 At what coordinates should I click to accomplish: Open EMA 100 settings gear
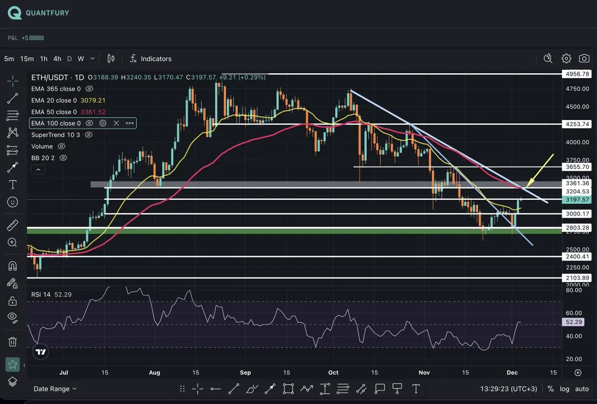(103, 123)
